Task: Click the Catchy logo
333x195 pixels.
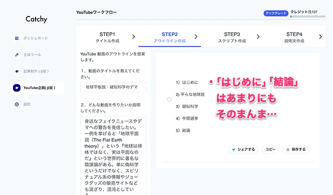Action: click(x=36, y=19)
